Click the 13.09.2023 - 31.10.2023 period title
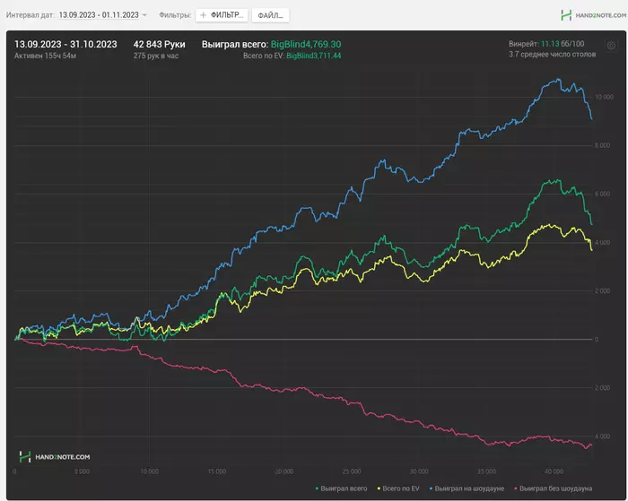 click(x=66, y=44)
